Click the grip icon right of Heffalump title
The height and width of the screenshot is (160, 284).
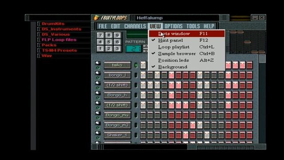click(x=224, y=18)
